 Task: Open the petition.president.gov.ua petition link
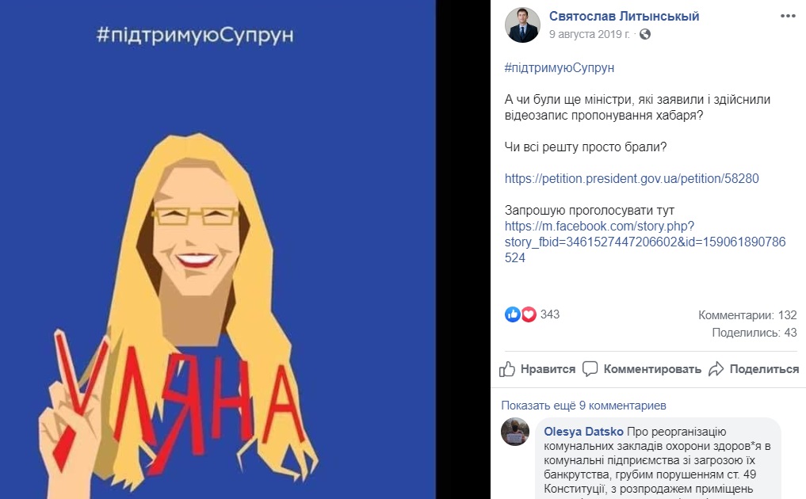pos(632,178)
